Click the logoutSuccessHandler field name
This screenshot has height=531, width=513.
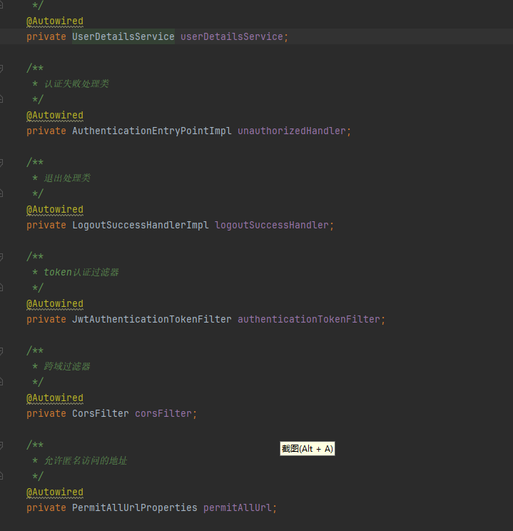(x=272, y=225)
